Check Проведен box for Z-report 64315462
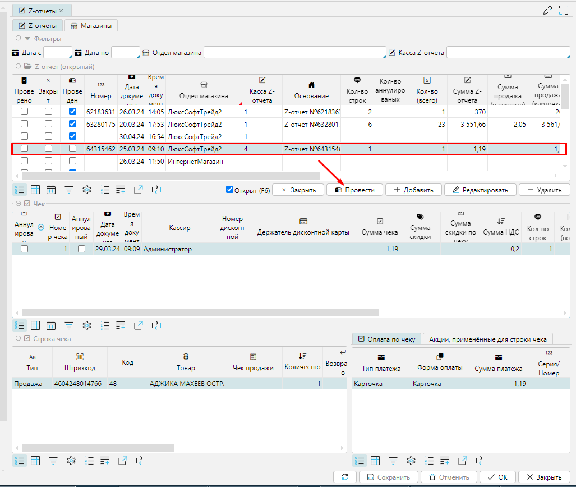576x487 pixels. click(x=72, y=149)
